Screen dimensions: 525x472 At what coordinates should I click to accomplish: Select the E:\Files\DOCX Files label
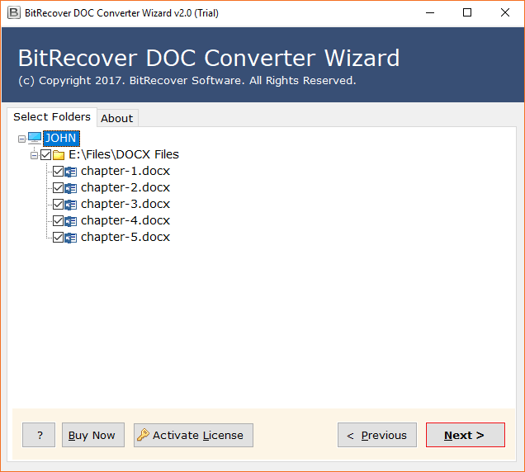[x=124, y=154]
